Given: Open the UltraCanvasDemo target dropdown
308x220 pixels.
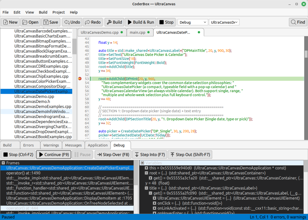Looking at the screenshot, I should pos(224,22).
